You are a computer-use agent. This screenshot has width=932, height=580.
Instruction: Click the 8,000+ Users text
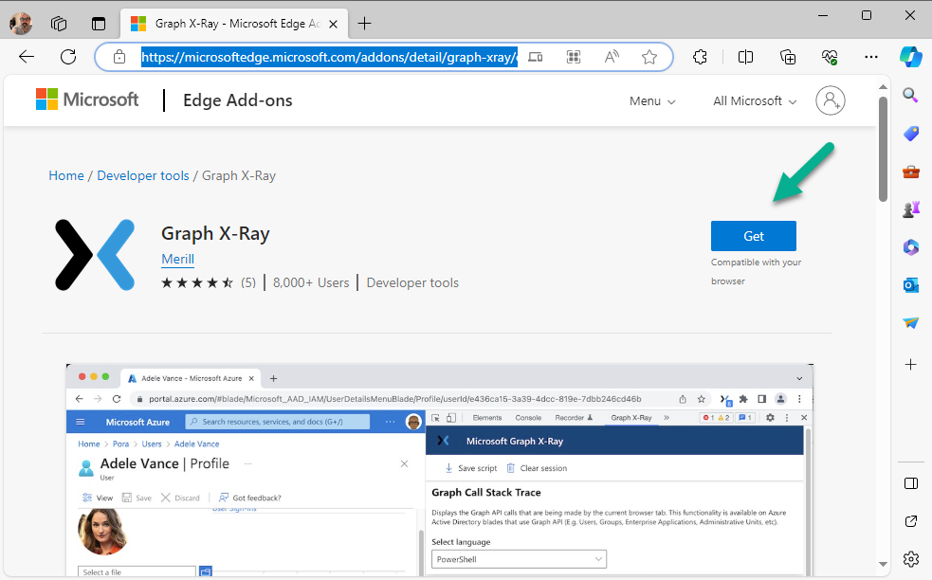[311, 282]
